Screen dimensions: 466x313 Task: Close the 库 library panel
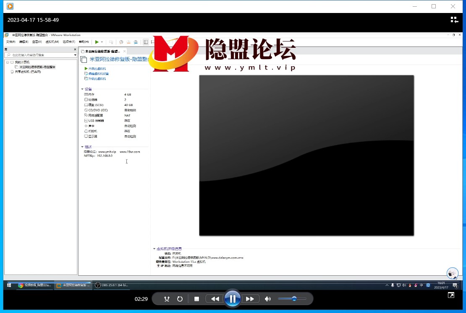75,49
